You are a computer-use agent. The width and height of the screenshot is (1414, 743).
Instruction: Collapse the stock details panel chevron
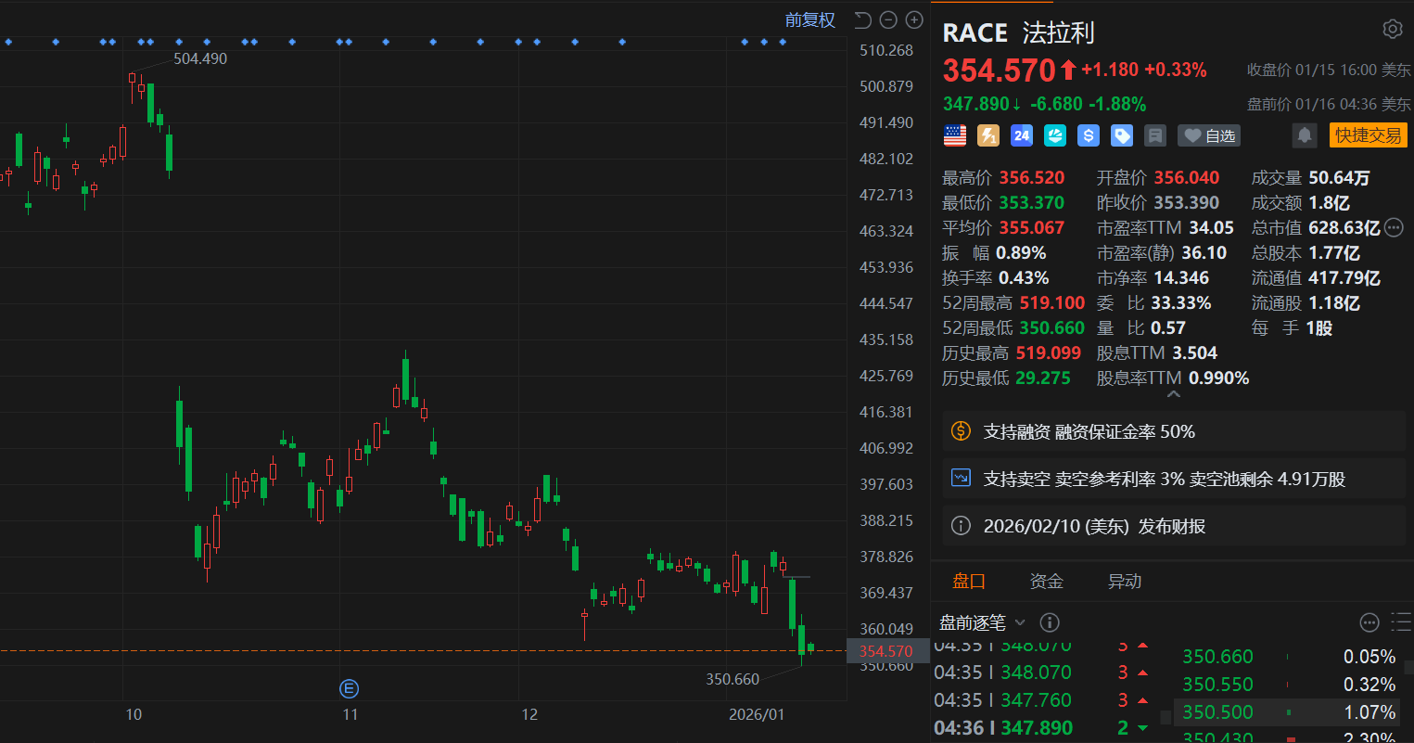click(x=1173, y=394)
